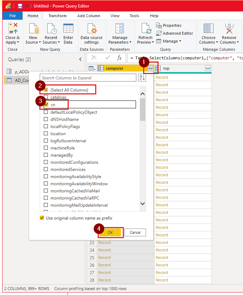Open the Manage Parameters dropdown arrow
Screen dimensions: 243x295
pos(130,42)
